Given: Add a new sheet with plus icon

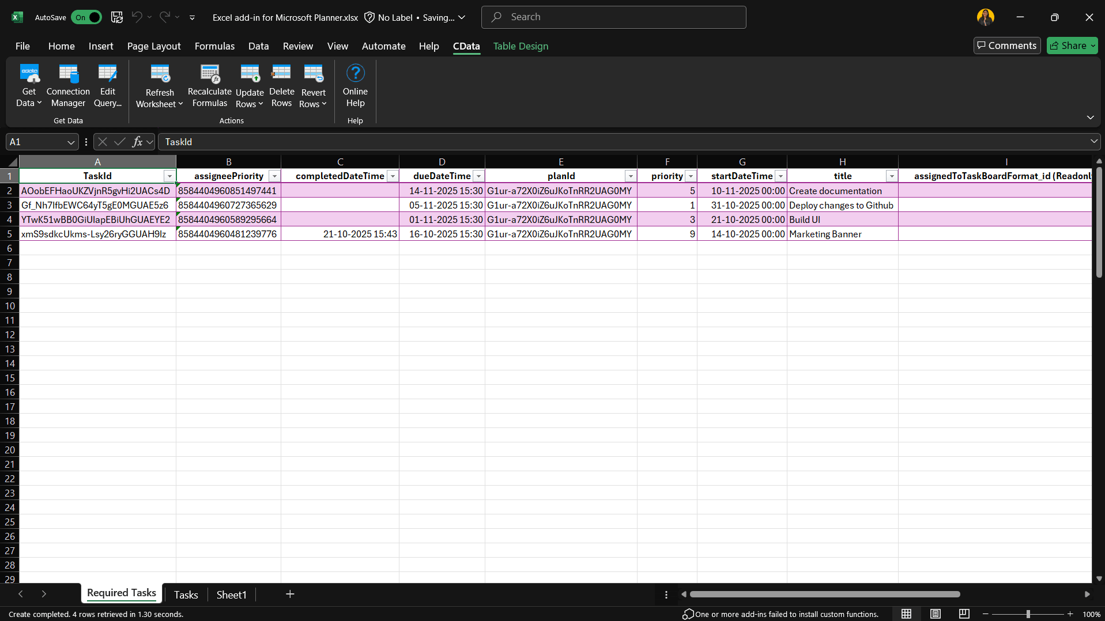Looking at the screenshot, I should [290, 594].
